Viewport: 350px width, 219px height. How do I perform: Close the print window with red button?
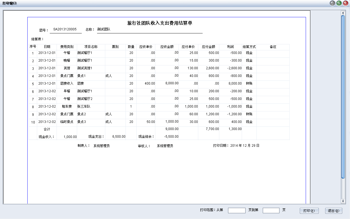346,3
